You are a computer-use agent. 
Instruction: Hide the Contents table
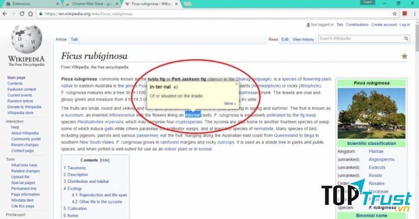105,160
